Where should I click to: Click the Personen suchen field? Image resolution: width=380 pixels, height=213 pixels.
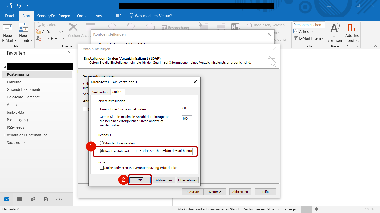tap(309, 25)
